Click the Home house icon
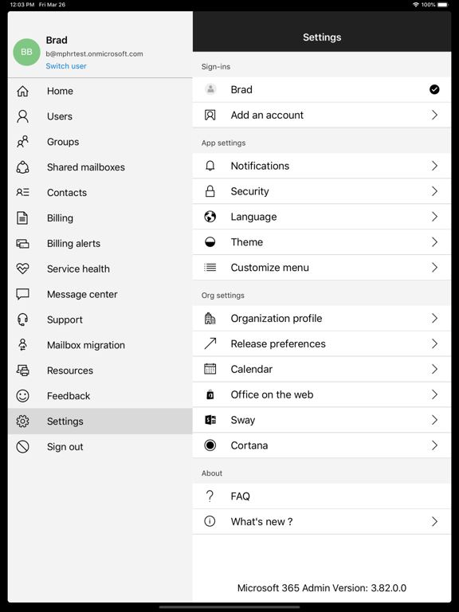This screenshot has height=612, width=459. (22, 91)
